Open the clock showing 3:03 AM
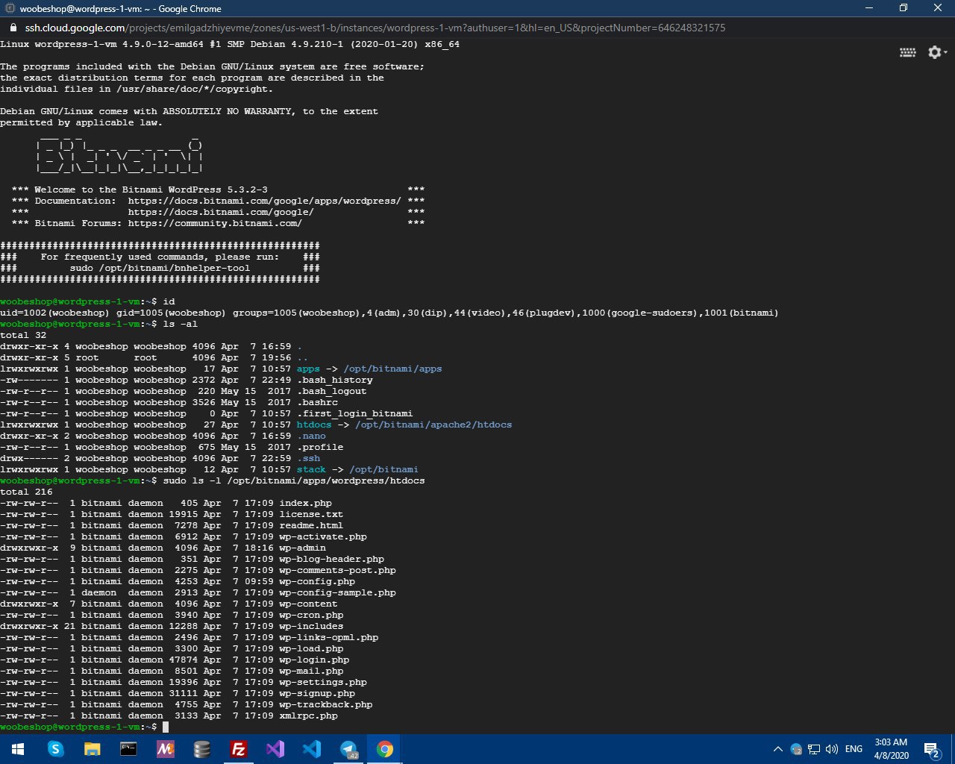 pos(891,749)
